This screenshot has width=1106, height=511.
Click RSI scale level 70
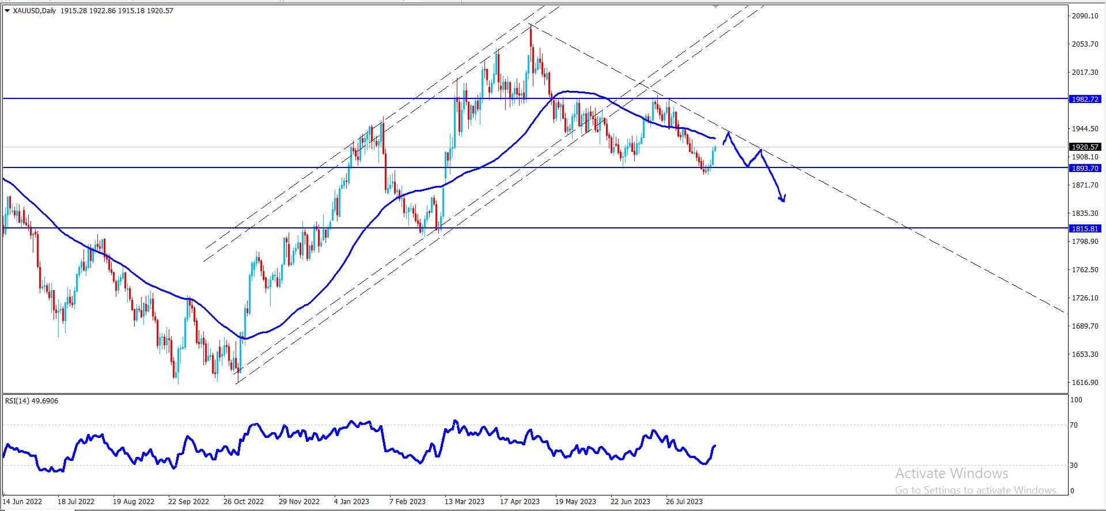pyautogui.click(x=1074, y=425)
